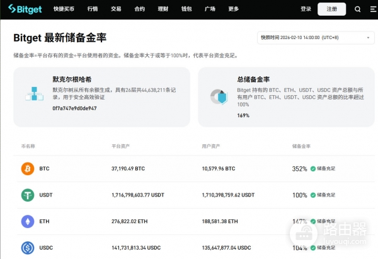378x259 pixels.
Task: Select the USDC coin name
Action: (46, 248)
